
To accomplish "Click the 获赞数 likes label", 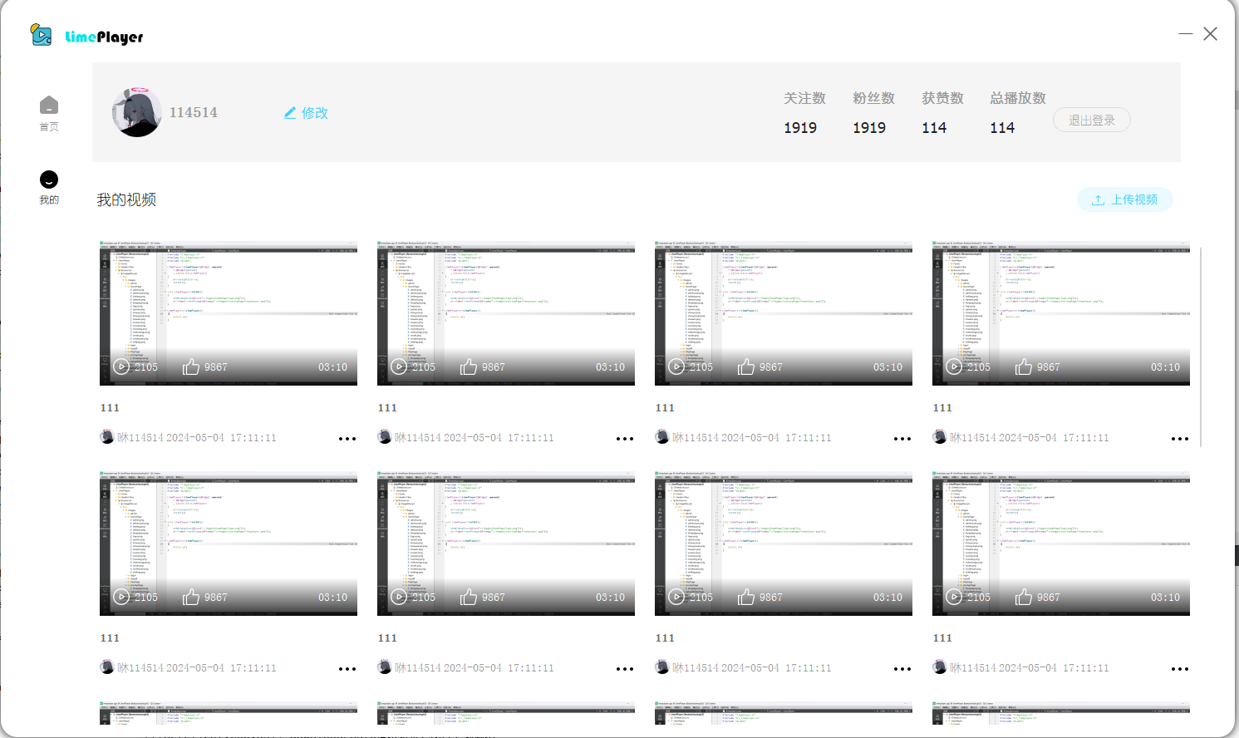I will coord(942,98).
